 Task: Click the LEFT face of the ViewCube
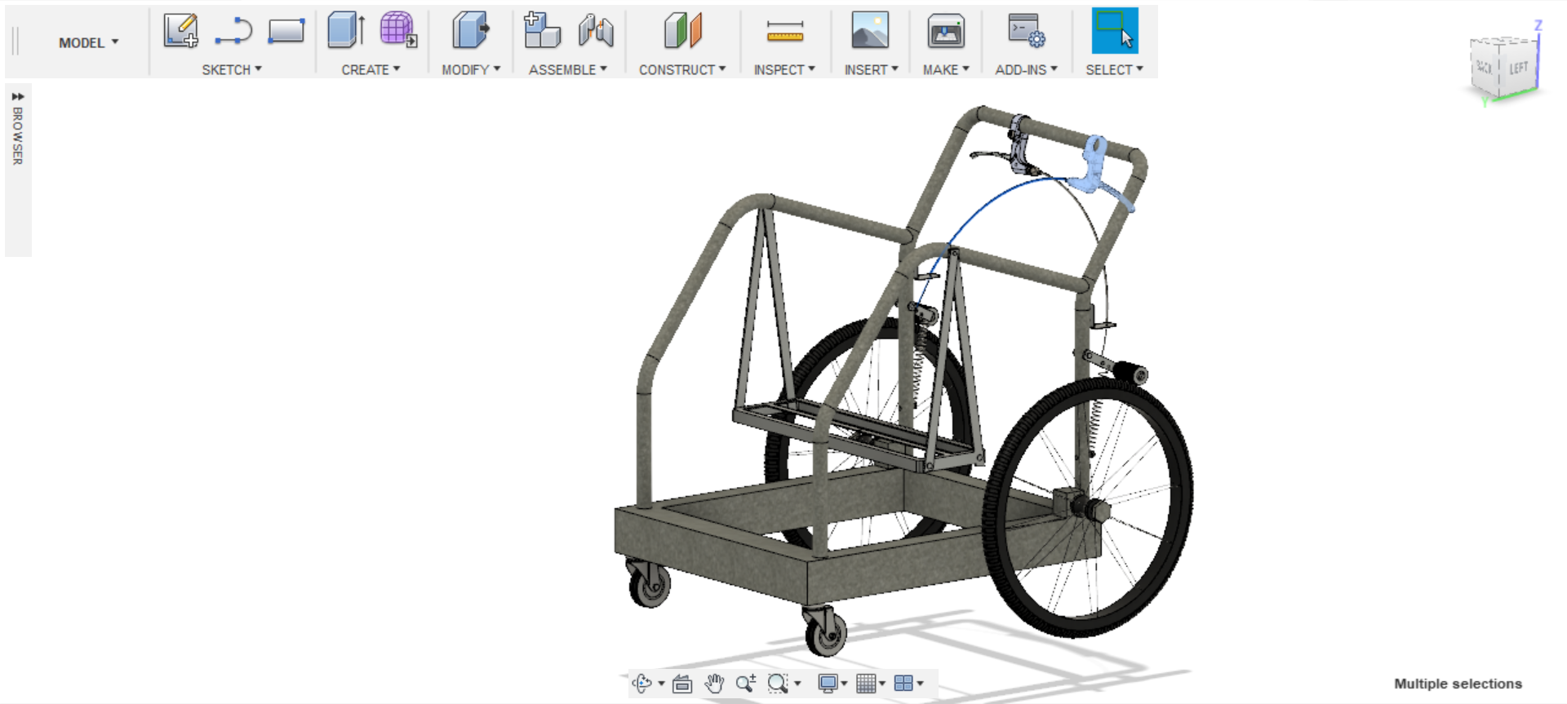1518,68
